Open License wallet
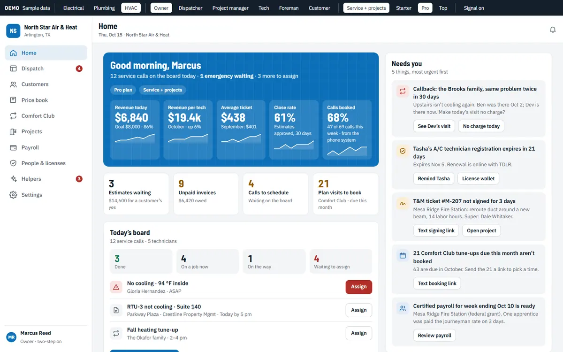The height and width of the screenshot is (352, 563). pos(478,178)
